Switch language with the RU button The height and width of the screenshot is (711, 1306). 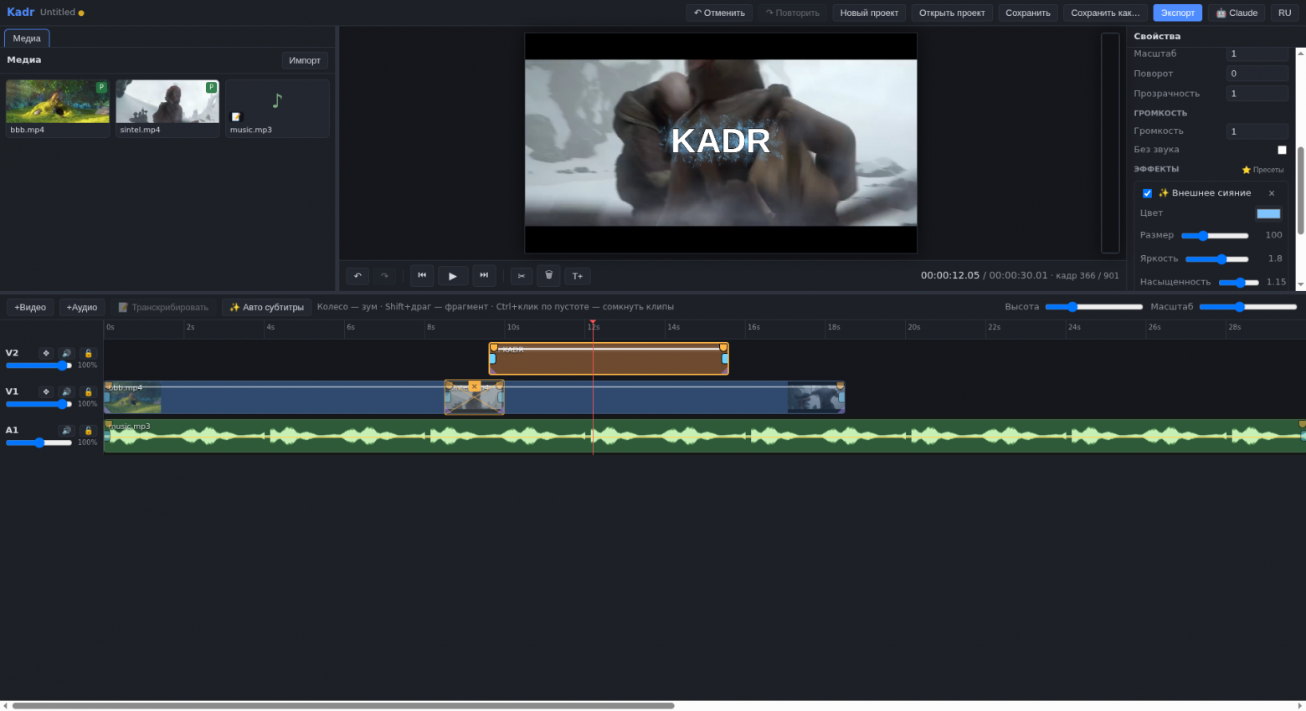1284,13
